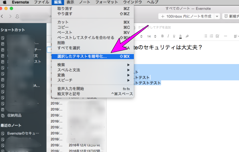The height and width of the screenshot is (152, 239).
Task: Choose 取り消す from the edit menu
Action: pyautogui.click(x=93, y=9)
